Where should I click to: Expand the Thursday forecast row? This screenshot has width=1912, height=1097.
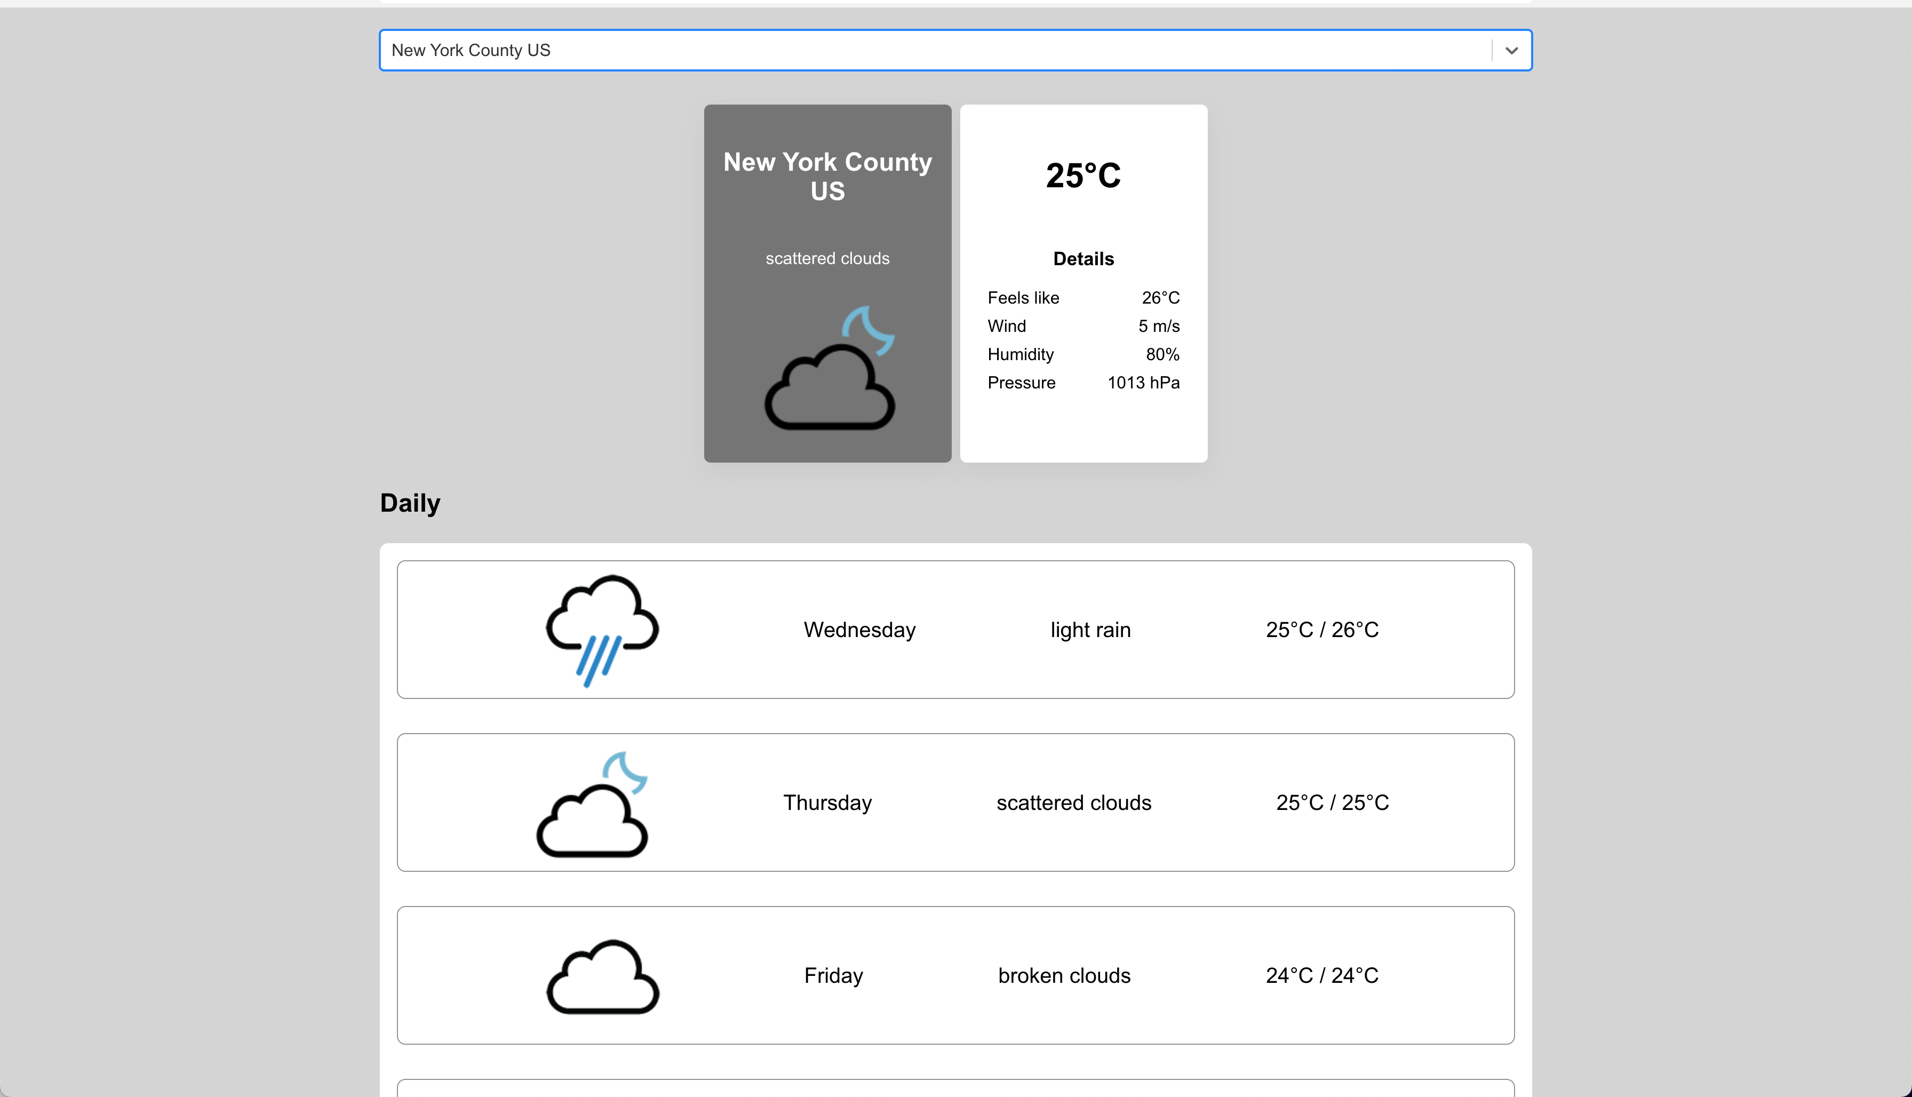(954, 802)
